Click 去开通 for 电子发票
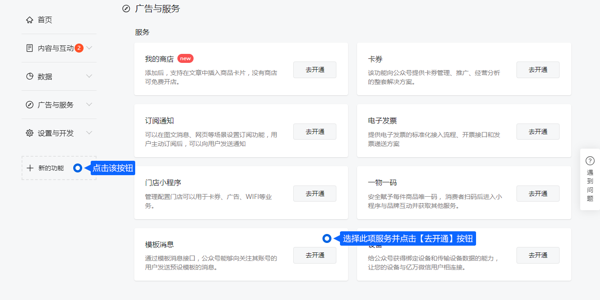The image size is (600, 300). [x=538, y=132]
